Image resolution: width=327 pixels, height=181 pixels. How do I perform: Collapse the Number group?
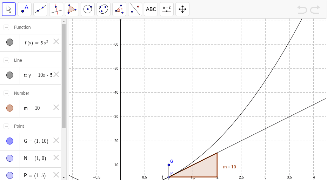(6, 93)
